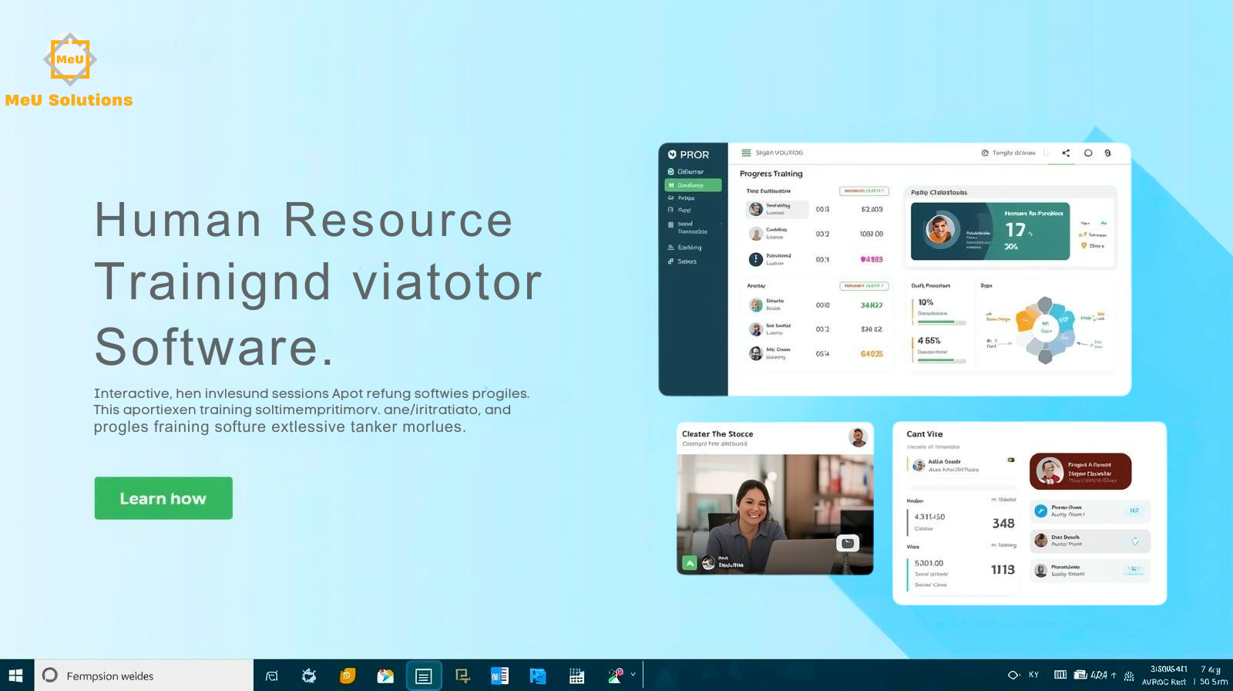The image size is (1233, 691).
Task: Click the video thumbnail of smiling woman
Action: coord(774,509)
